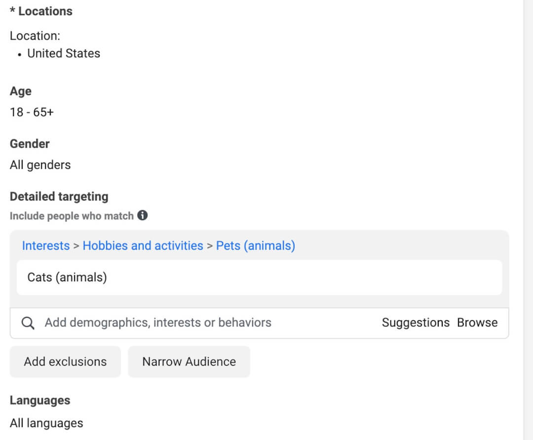Open the Interests breadcrumb link
Viewport: 533px width, 440px height.
(45, 245)
